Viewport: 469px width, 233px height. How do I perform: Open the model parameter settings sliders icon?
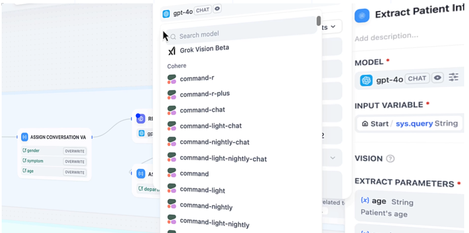pyautogui.click(x=454, y=77)
